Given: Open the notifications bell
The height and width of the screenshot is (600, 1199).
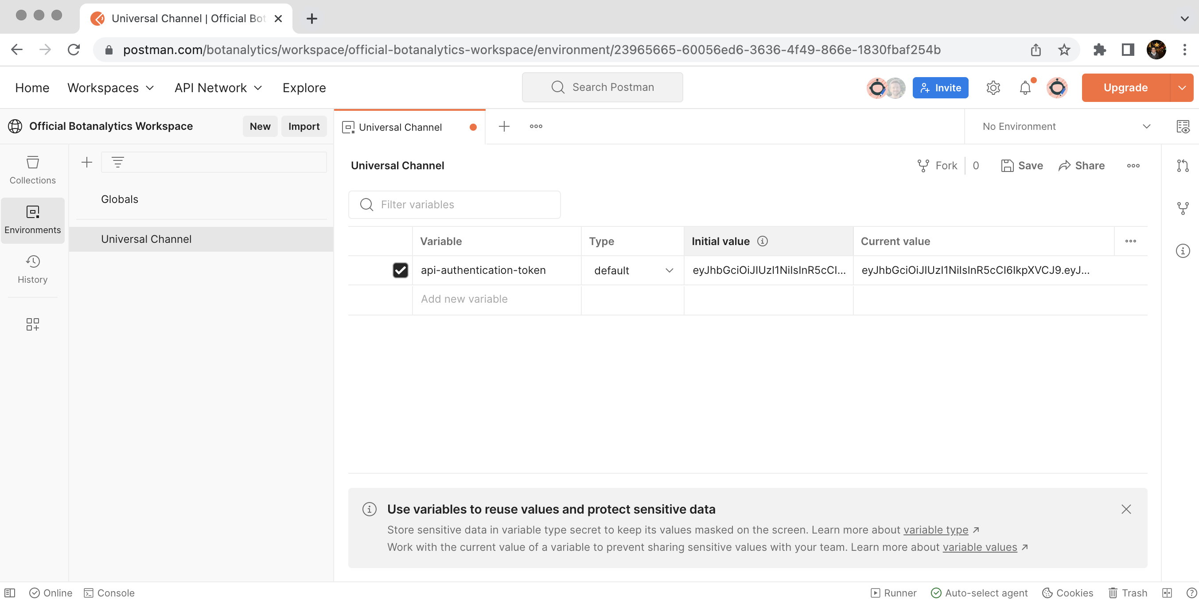Looking at the screenshot, I should [1025, 87].
